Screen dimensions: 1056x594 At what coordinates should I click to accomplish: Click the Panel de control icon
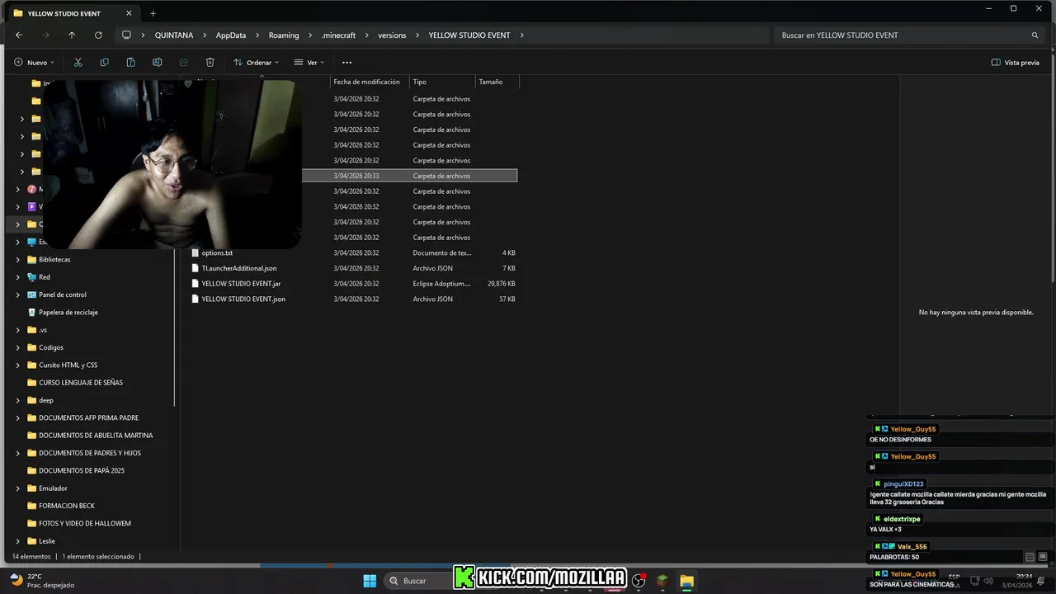pyautogui.click(x=31, y=295)
